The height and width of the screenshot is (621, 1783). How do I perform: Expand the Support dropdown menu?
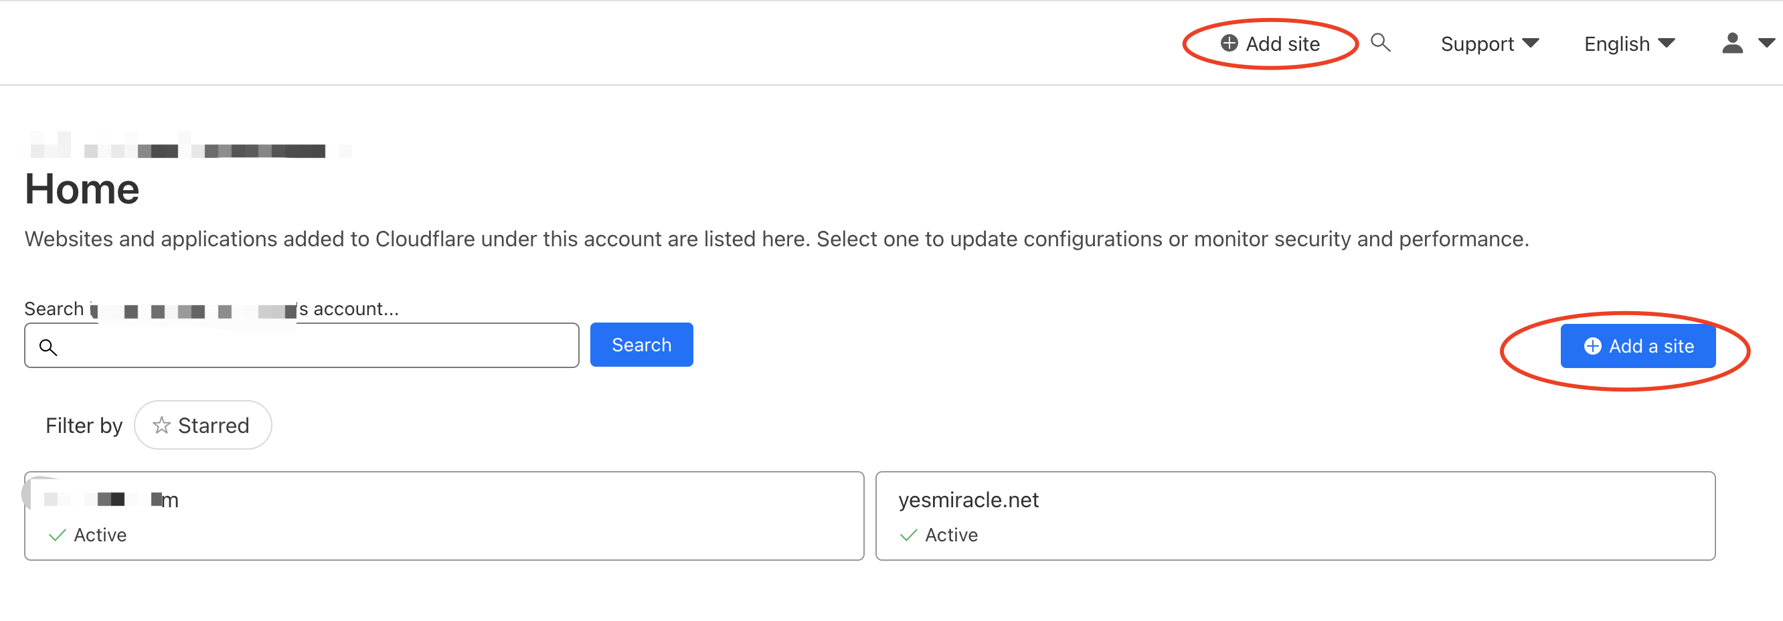(x=1531, y=43)
